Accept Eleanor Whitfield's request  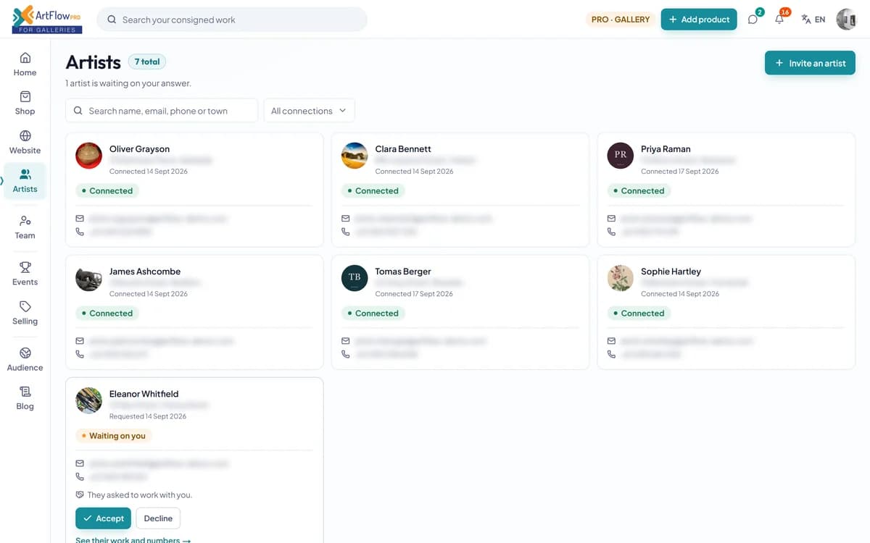pos(103,518)
